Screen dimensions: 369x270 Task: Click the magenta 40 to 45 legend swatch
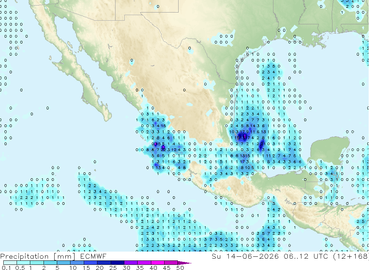(158, 263)
